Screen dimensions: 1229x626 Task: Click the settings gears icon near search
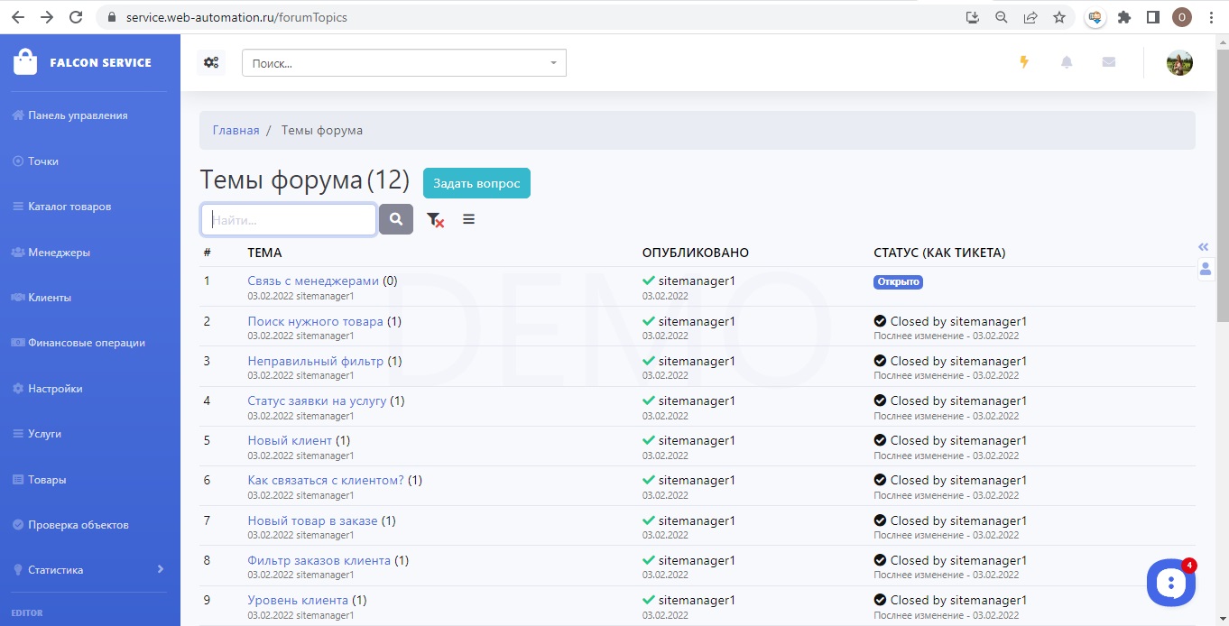pos(211,62)
